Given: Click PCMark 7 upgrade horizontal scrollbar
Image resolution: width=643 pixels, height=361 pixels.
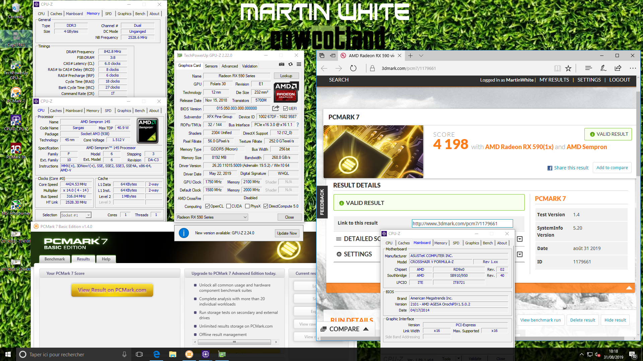Looking at the screenshot, I should point(234,342).
